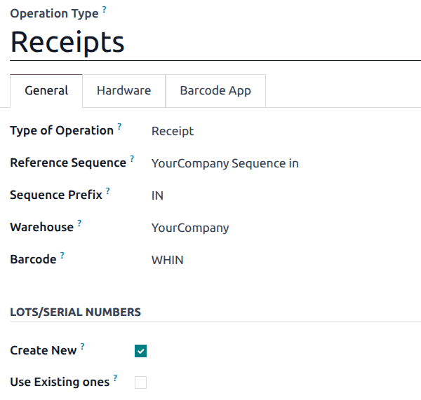The width and height of the screenshot is (421, 400).
Task: Click help icon beside Sequence Prefix
Action: coord(108,191)
